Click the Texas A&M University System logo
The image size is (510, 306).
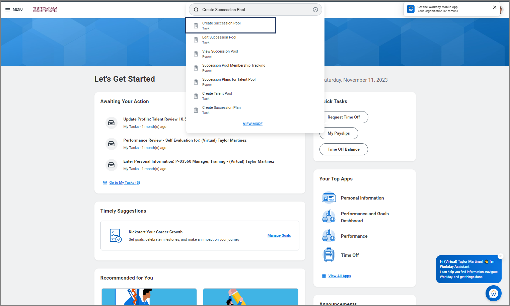pos(45,9)
